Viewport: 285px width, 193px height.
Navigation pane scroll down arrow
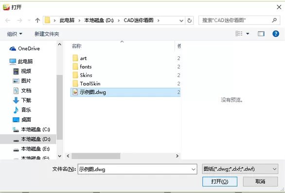tap(59, 156)
